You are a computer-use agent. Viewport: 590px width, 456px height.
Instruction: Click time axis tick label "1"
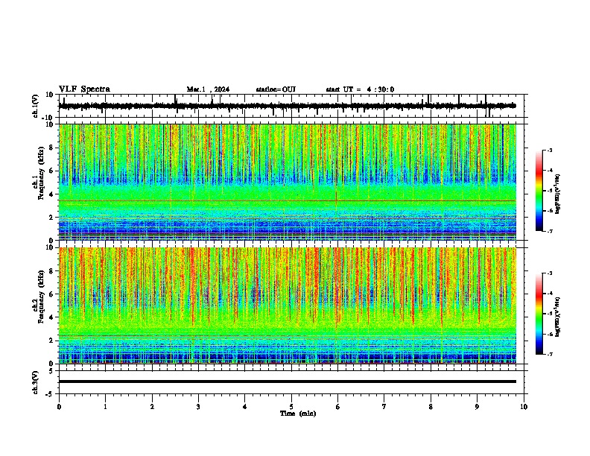[105, 407]
